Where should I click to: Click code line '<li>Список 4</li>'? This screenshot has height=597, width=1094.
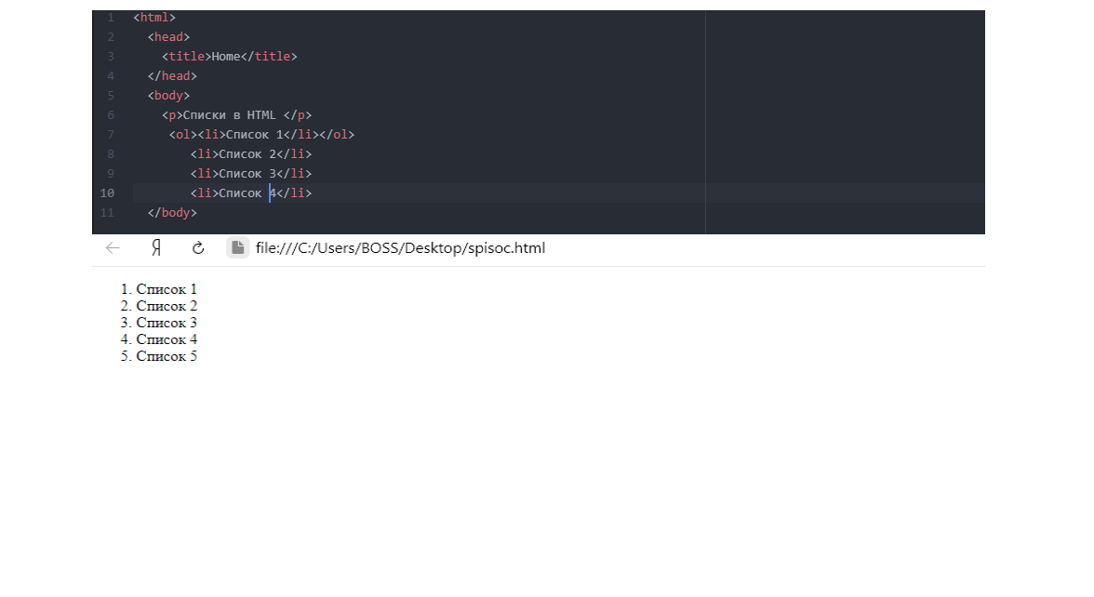[x=251, y=193]
